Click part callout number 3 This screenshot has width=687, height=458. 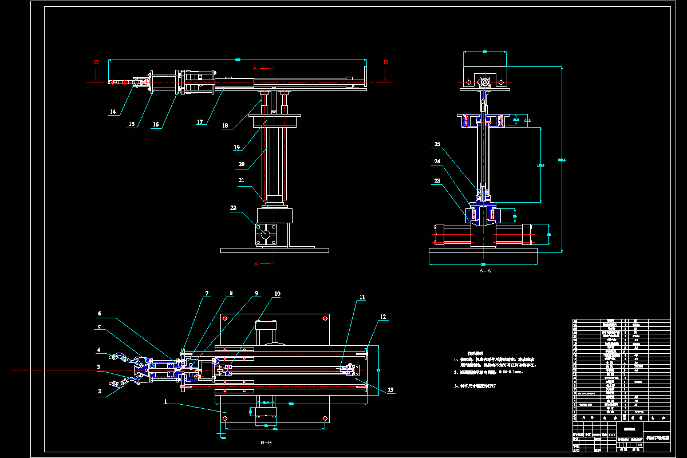pyautogui.click(x=98, y=367)
